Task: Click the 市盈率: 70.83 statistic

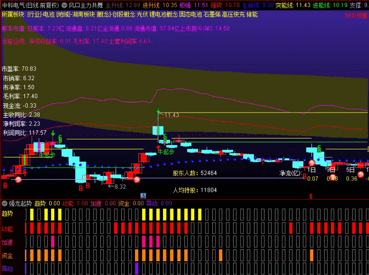Action: (x=19, y=69)
